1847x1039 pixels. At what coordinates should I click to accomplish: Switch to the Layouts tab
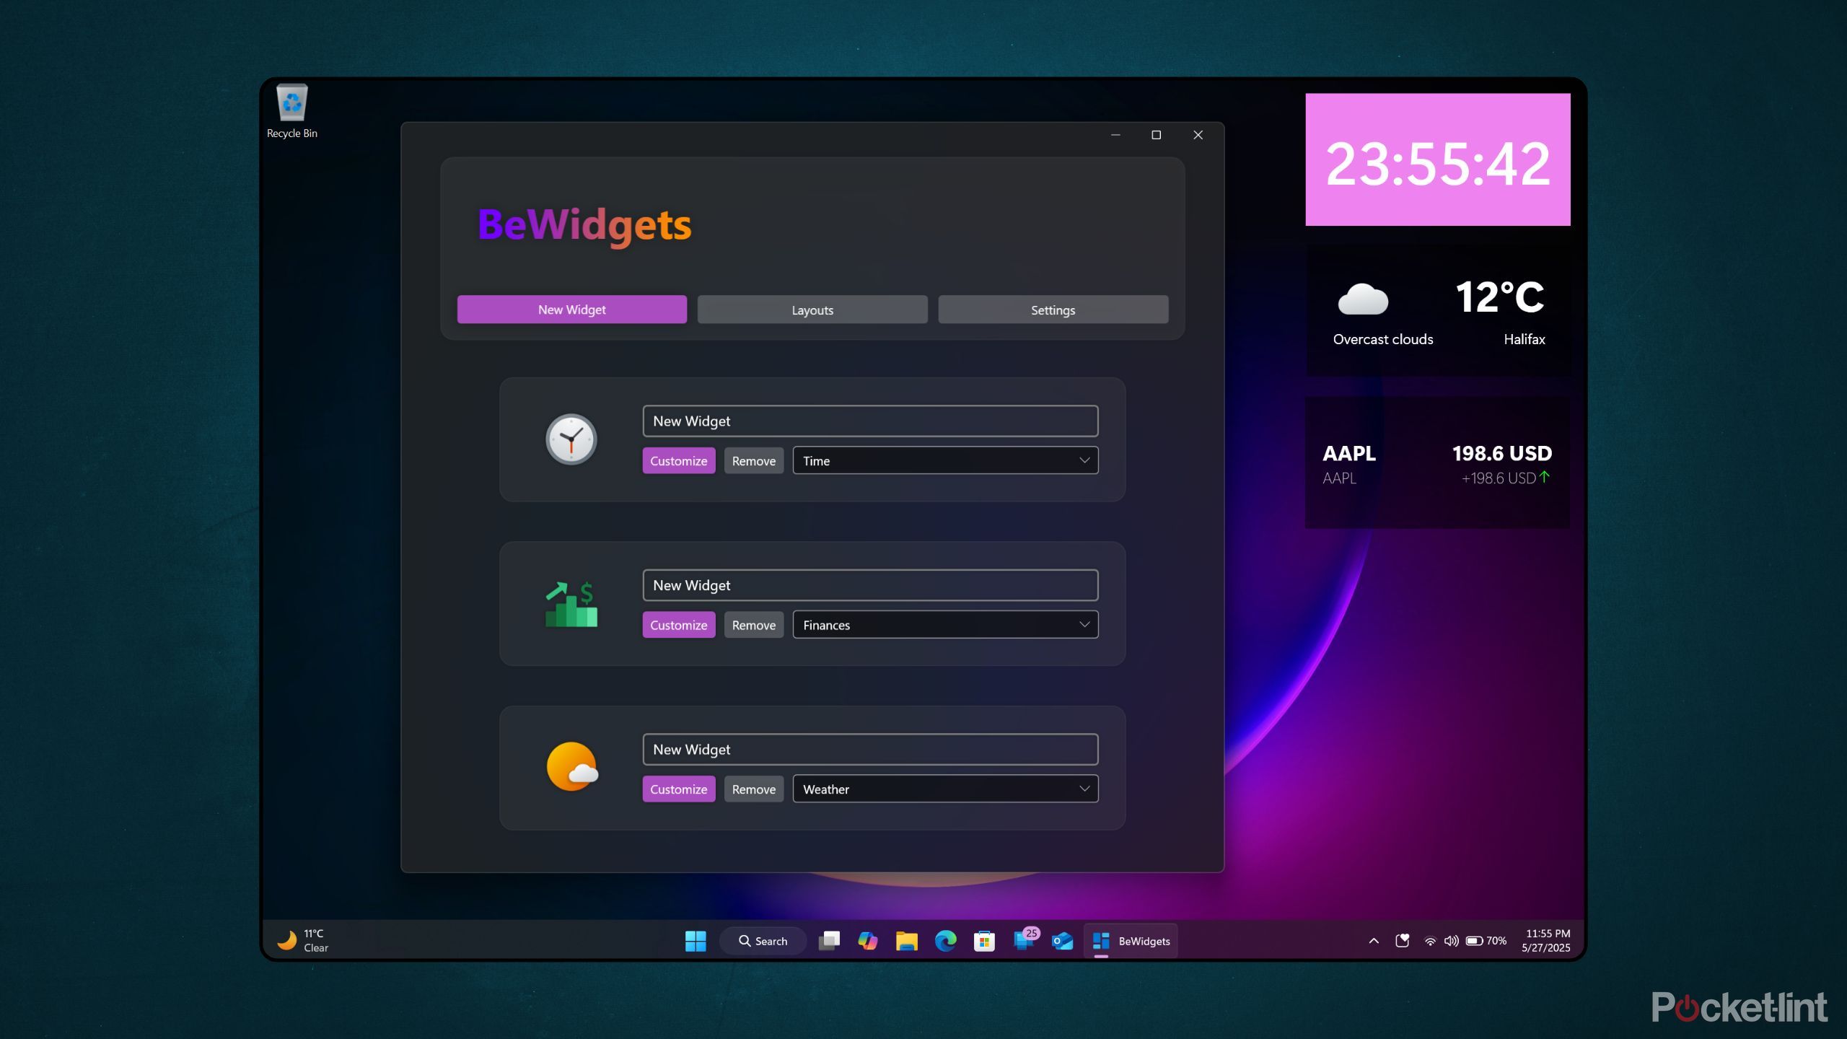pos(812,310)
